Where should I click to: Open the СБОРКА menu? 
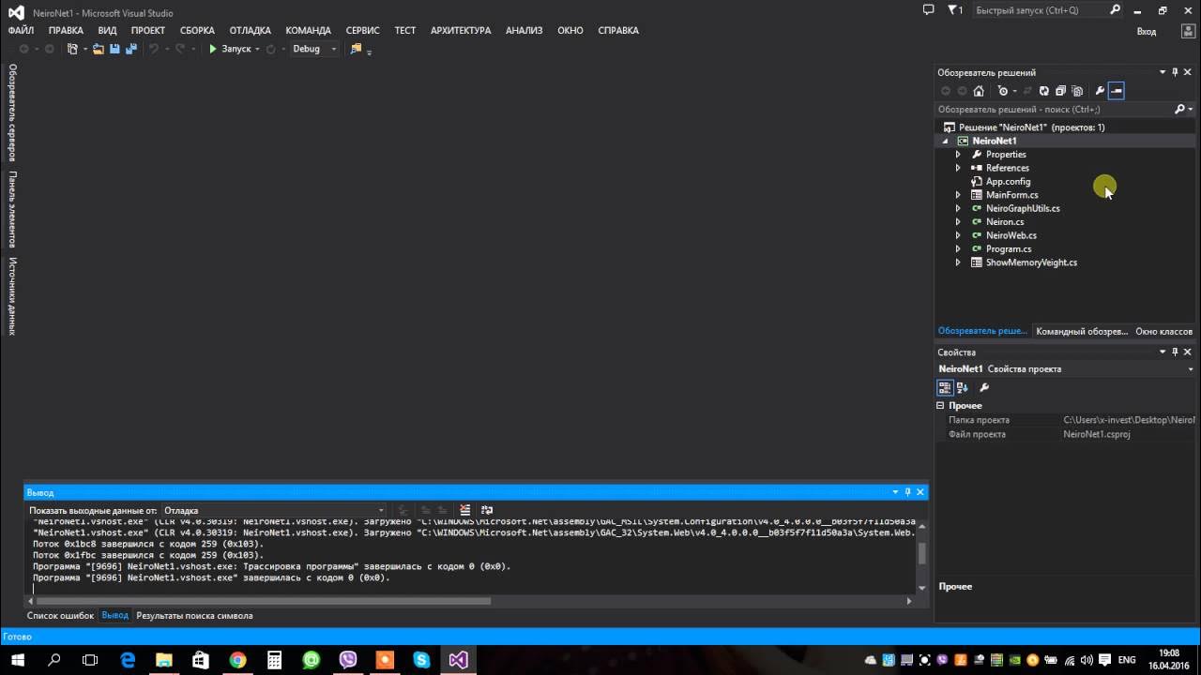pos(197,31)
